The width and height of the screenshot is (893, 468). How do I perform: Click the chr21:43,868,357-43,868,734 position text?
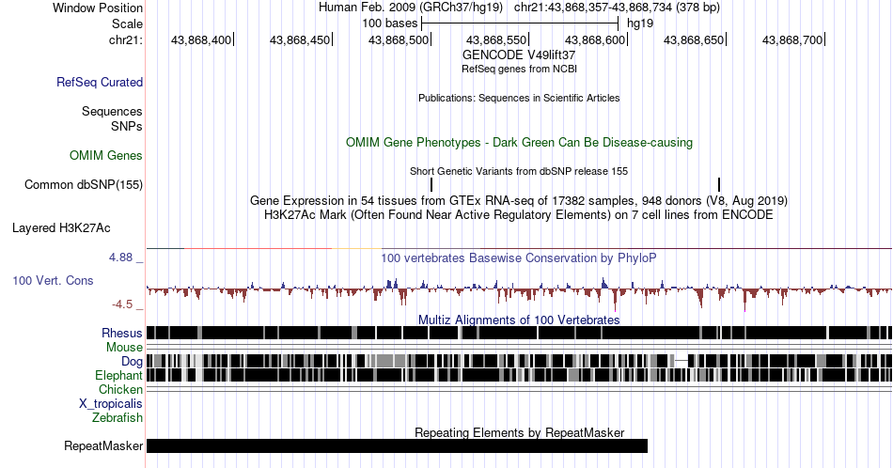(617, 8)
